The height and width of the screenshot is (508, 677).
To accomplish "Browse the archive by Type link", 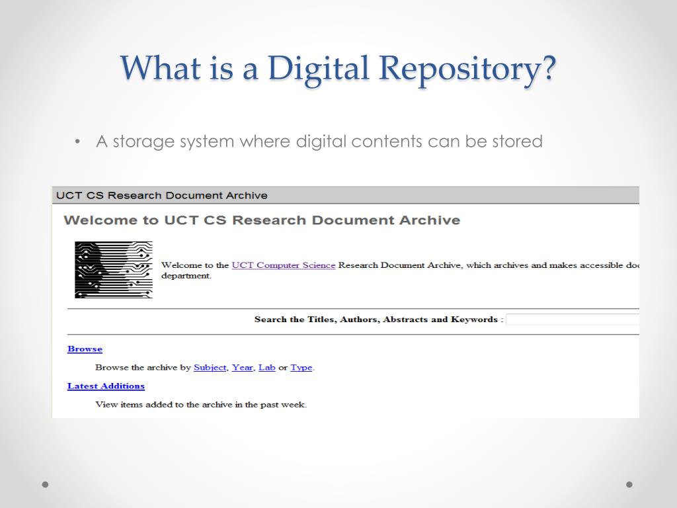I will (x=301, y=368).
